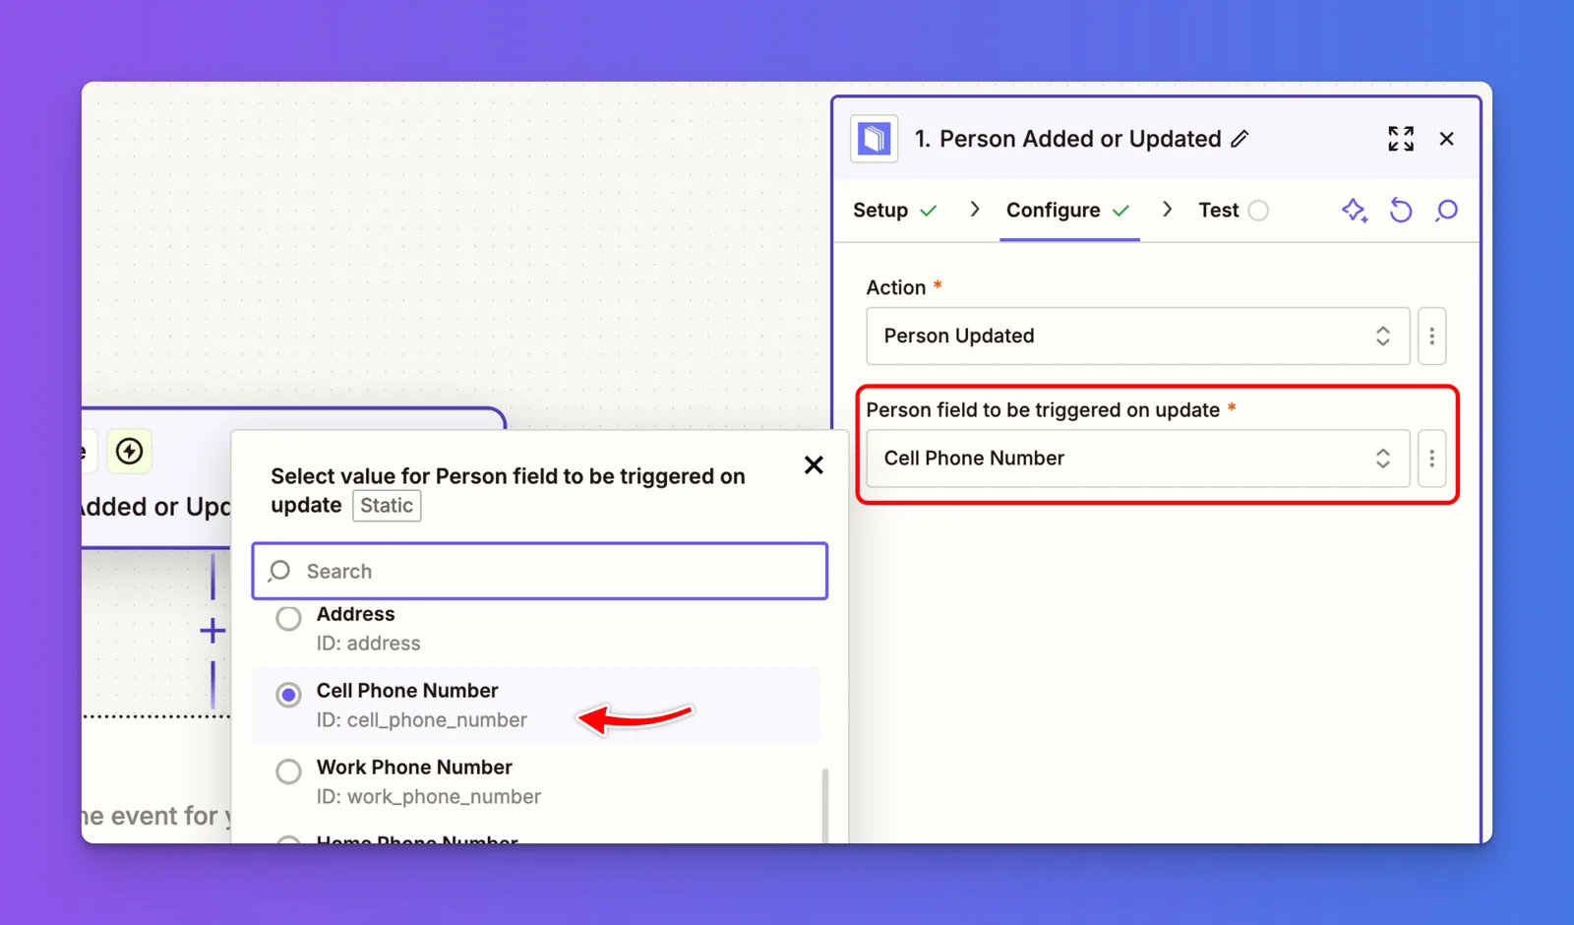Select the Address radio option
Image resolution: width=1574 pixels, height=925 pixels.
[288, 619]
